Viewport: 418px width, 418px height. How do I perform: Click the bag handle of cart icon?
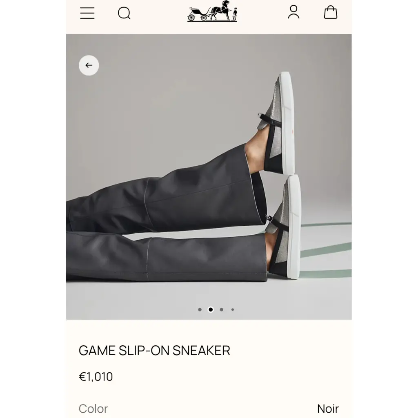[x=331, y=8]
